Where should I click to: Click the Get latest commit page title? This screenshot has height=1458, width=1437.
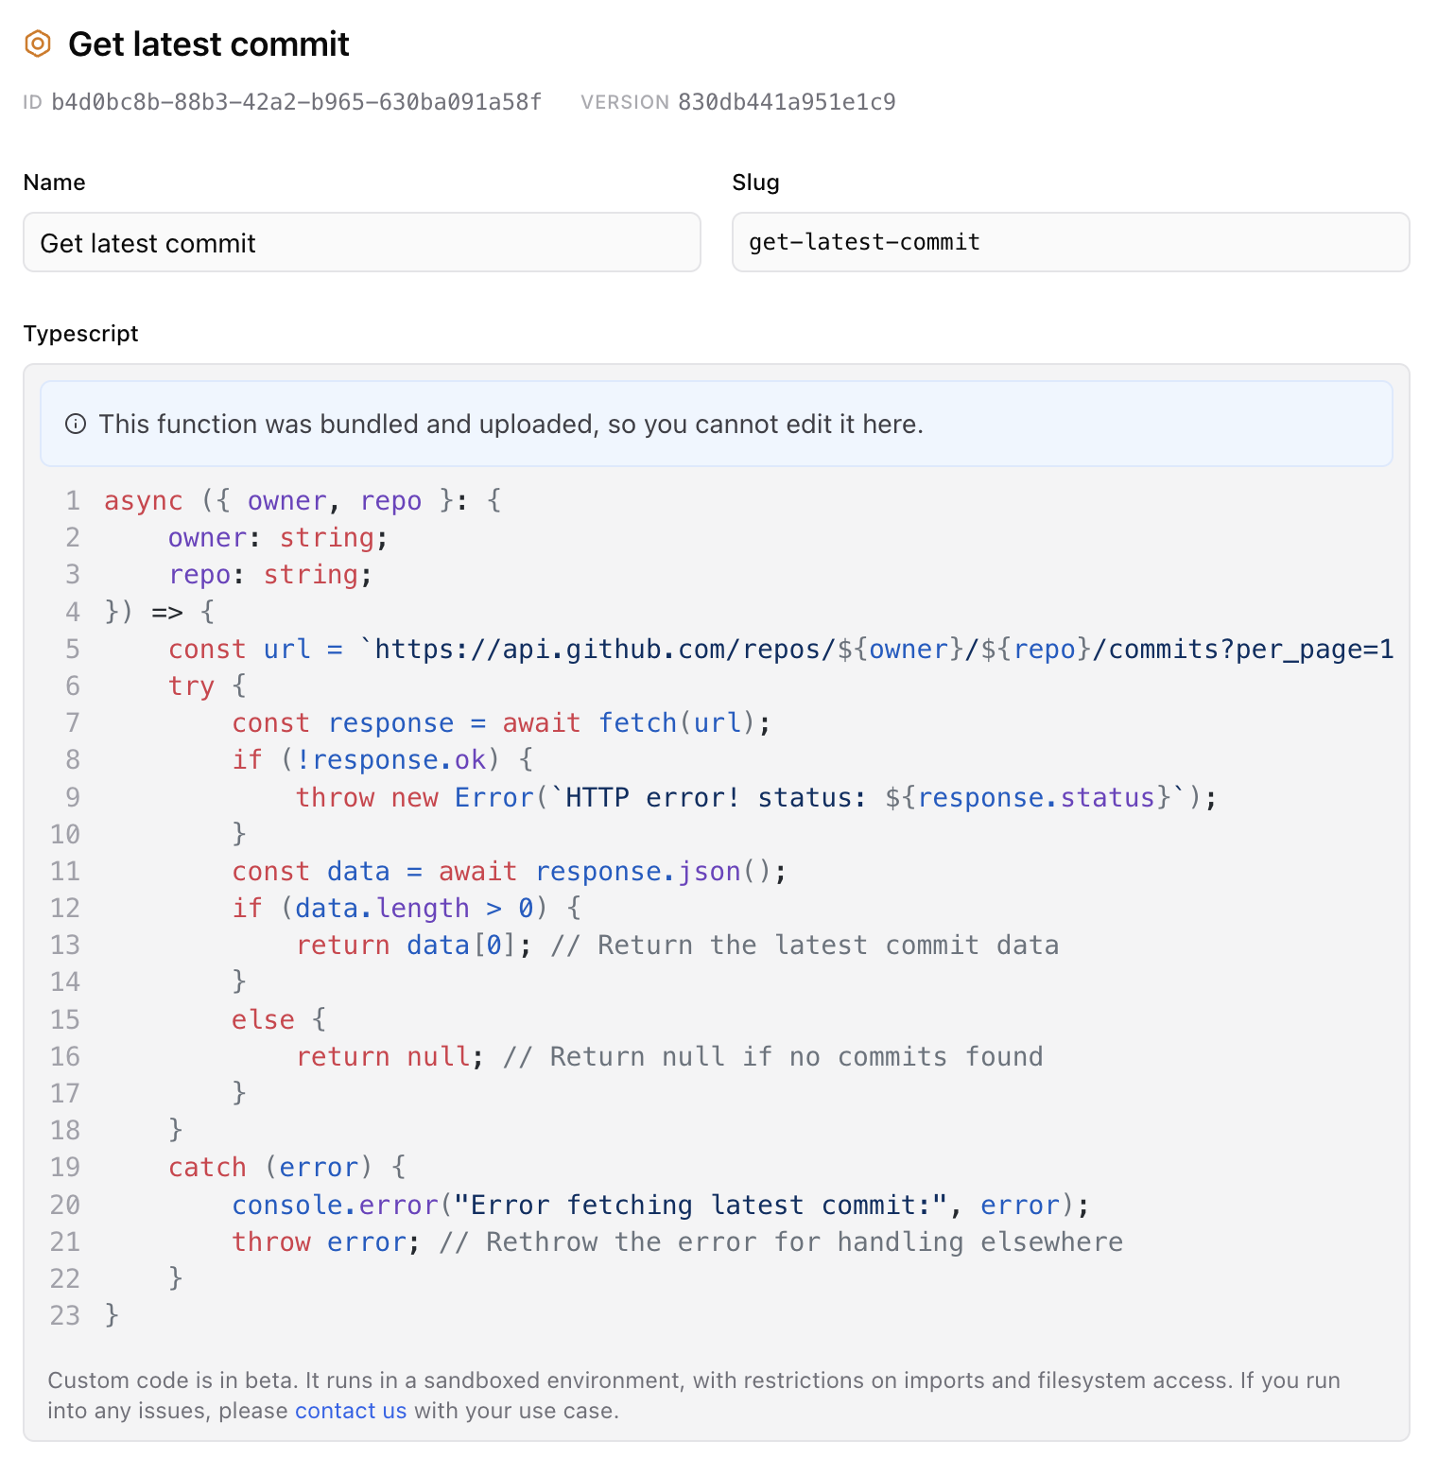click(209, 43)
